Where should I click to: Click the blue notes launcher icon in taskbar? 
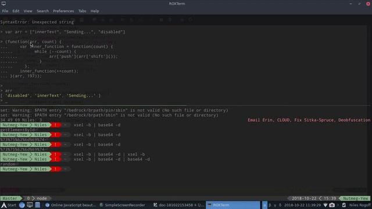[37, 205]
